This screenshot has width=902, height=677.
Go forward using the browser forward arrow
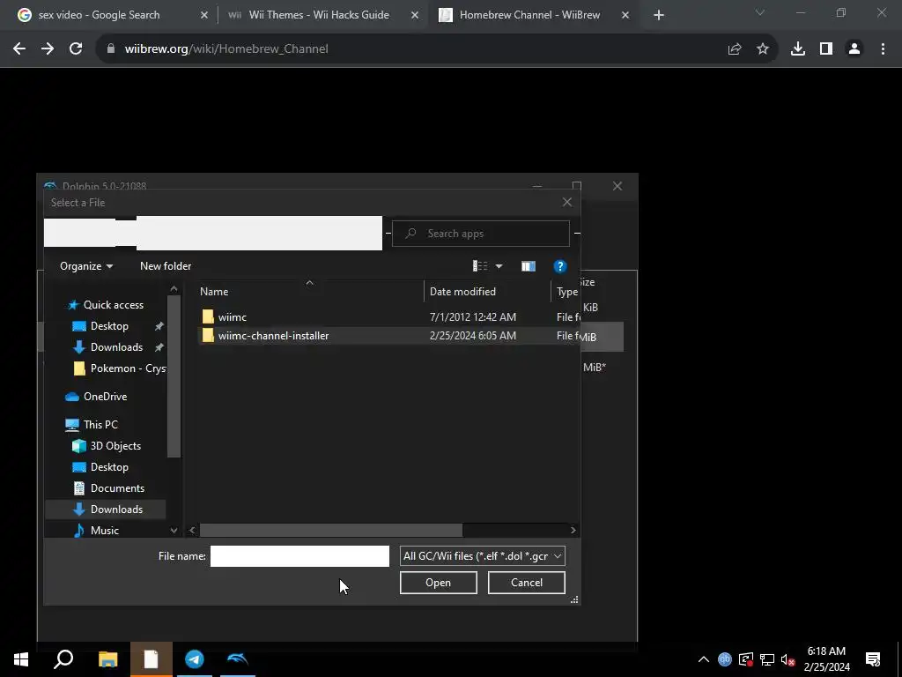[48, 49]
